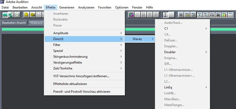Open the Generieren menu
The image size is (236, 109).
pos(67,7)
